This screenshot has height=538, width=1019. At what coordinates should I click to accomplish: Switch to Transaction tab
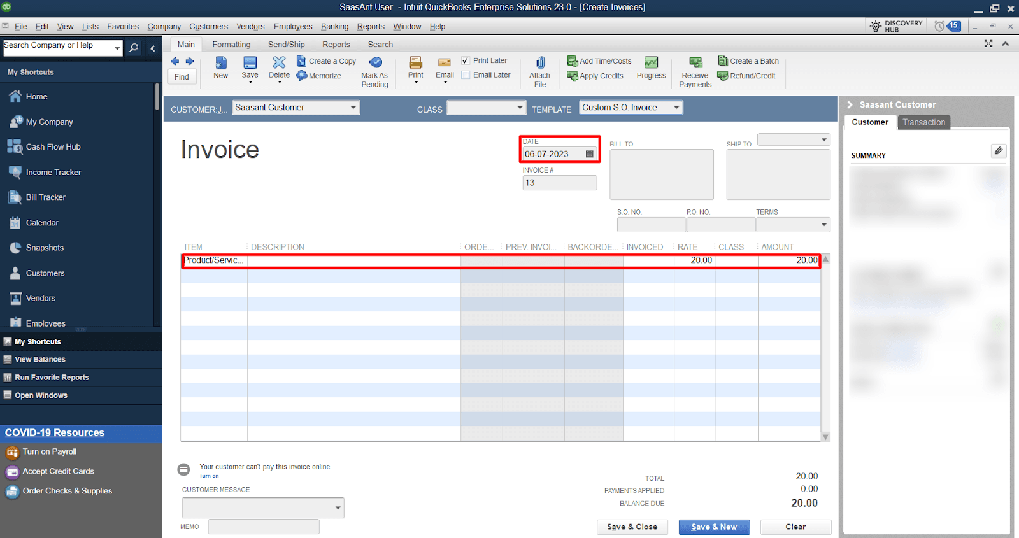(x=923, y=122)
